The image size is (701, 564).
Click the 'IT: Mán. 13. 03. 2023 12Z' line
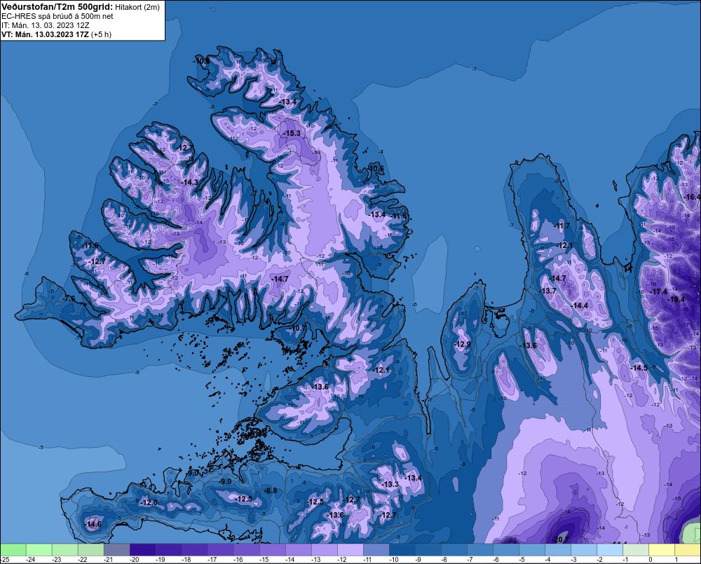tap(45, 25)
